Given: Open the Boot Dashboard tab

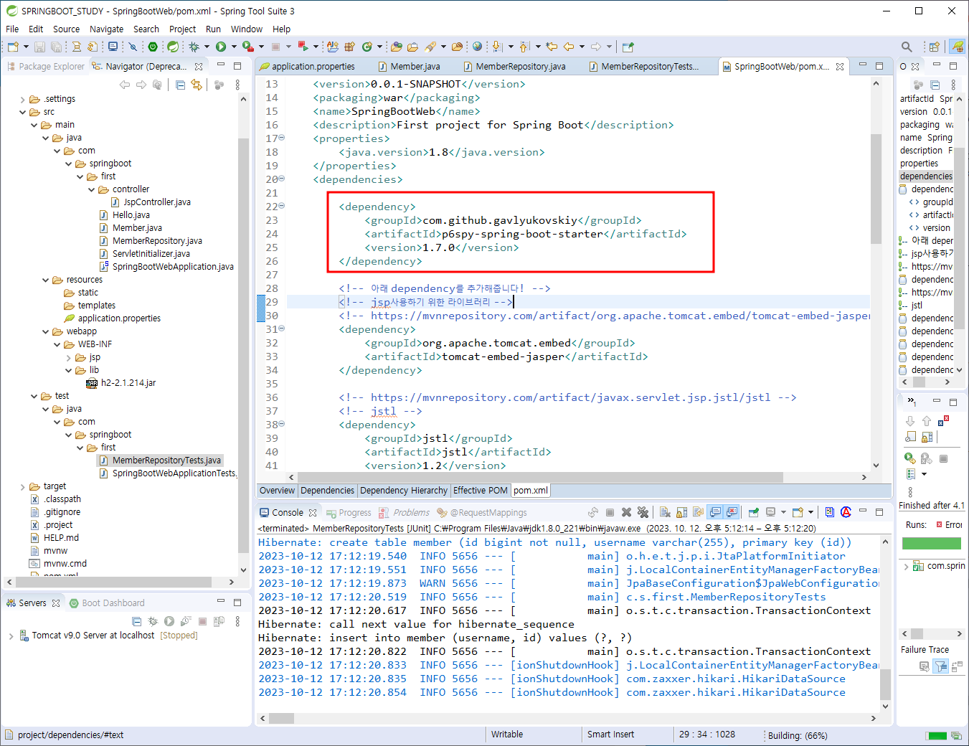Looking at the screenshot, I should tap(107, 603).
